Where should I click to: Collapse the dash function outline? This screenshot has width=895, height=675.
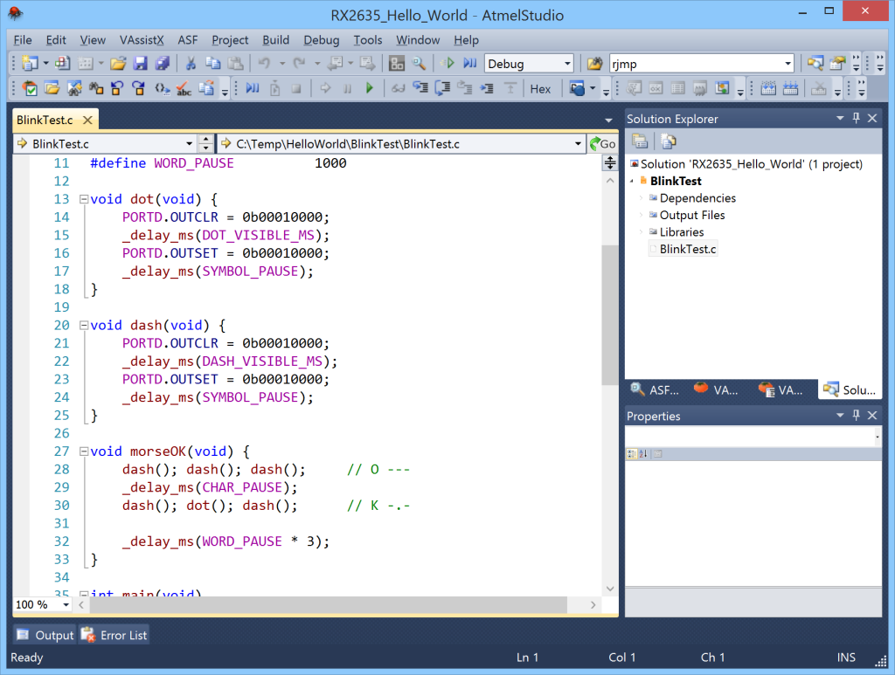pyautogui.click(x=83, y=325)
